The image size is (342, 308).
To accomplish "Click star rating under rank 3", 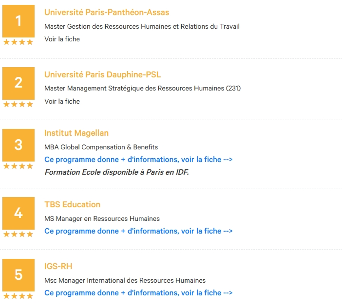I will coord(19,166).
